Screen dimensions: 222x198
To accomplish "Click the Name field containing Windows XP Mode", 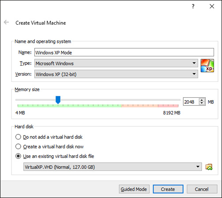I will point(124,52).
